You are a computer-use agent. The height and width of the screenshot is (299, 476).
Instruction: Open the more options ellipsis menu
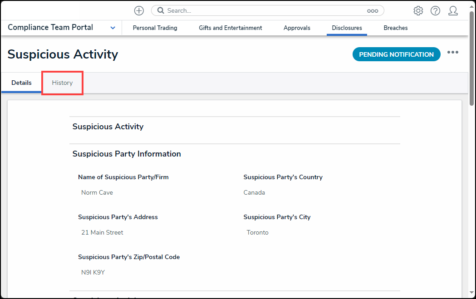pos(452,52)
